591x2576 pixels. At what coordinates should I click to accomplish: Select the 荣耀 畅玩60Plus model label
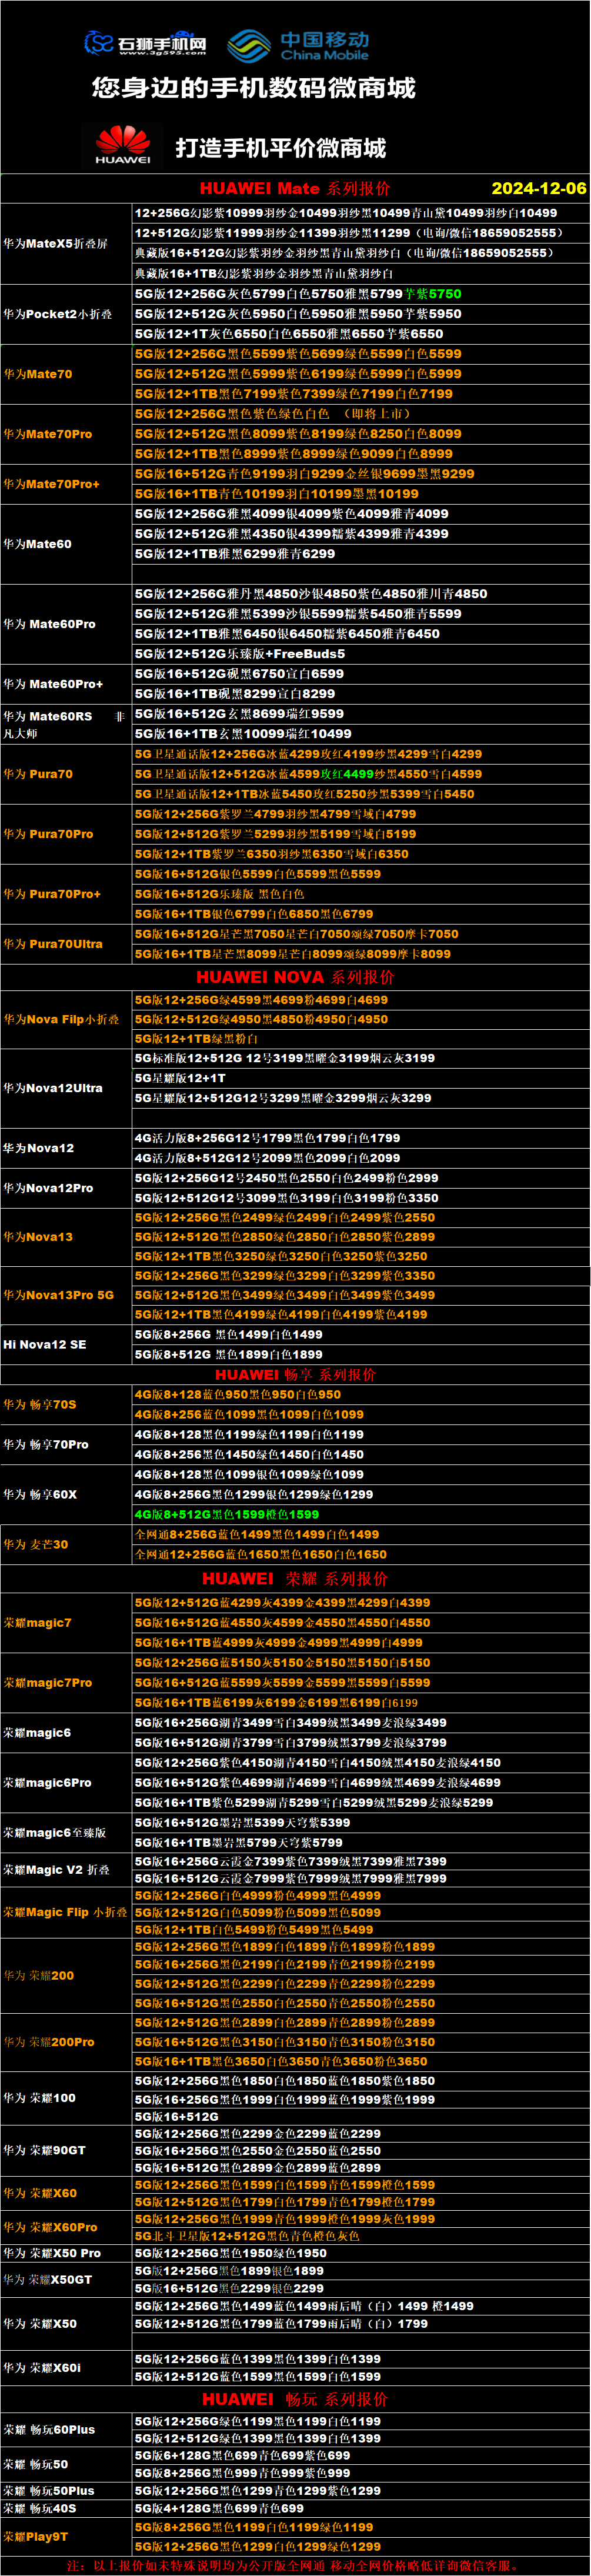click(49, 2429)
